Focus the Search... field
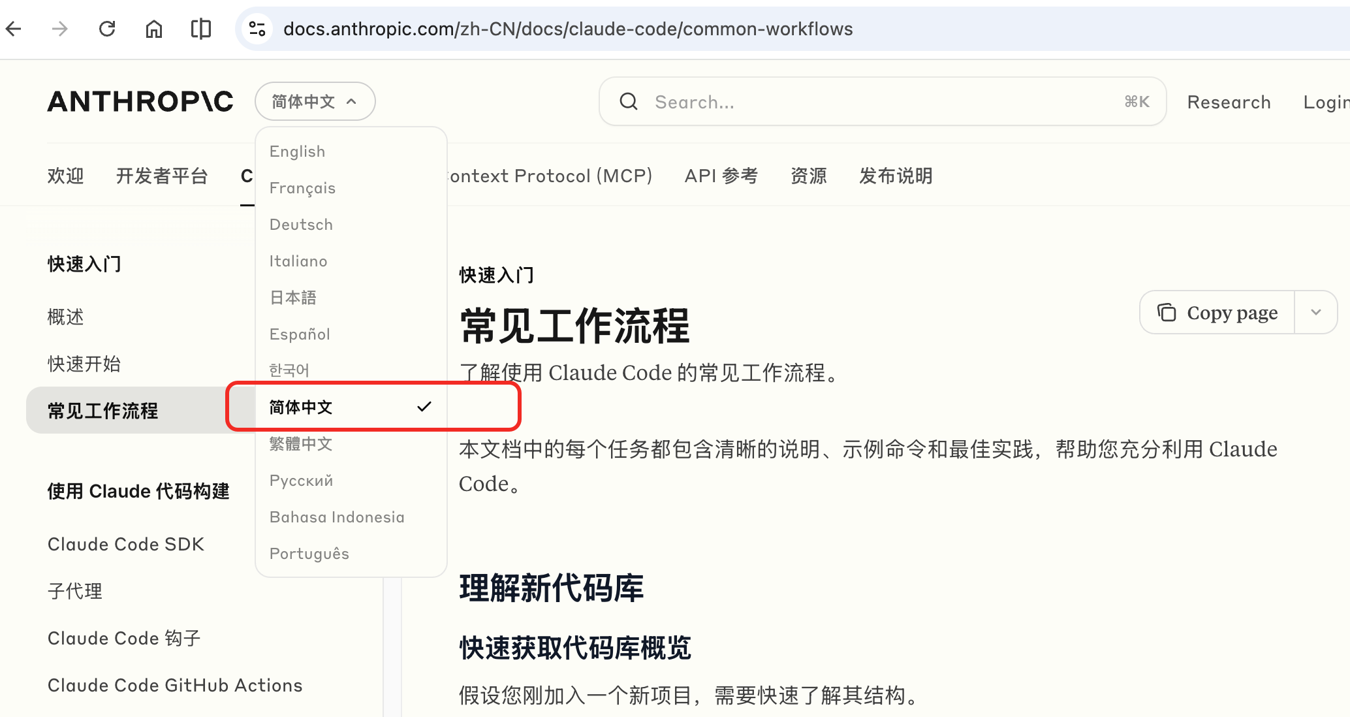 pos(883,101)
